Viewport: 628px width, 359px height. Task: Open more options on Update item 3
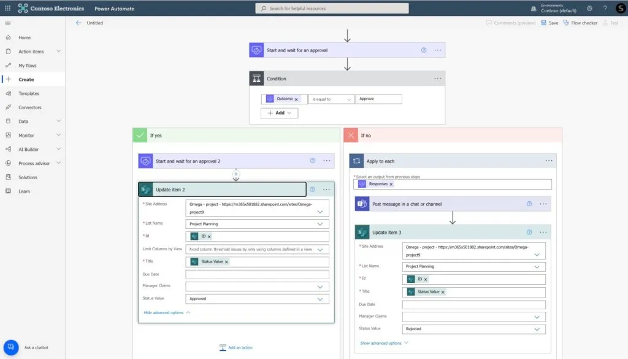(543, 232)
